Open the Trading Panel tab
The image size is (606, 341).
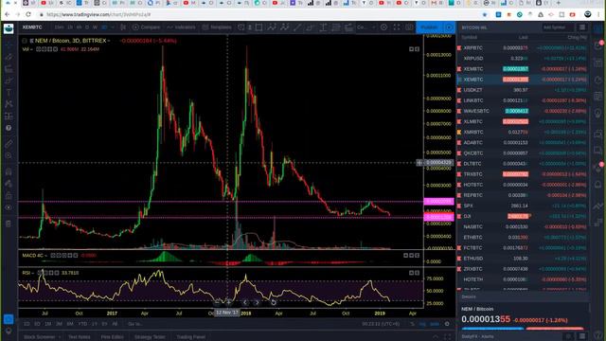coord(190,337)
